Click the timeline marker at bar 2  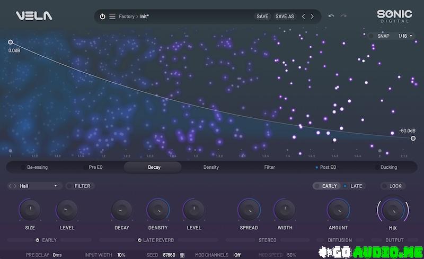coord(380,151)
